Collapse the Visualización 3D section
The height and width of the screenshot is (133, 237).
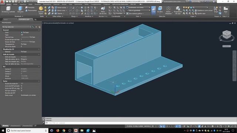[39, 49]
